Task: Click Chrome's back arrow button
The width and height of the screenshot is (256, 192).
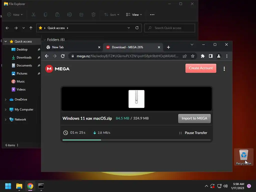Action: coord(47,56)
